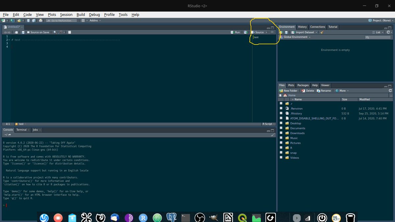
Task: Check the box beside Downloads folder
Action: click(281, 133)
